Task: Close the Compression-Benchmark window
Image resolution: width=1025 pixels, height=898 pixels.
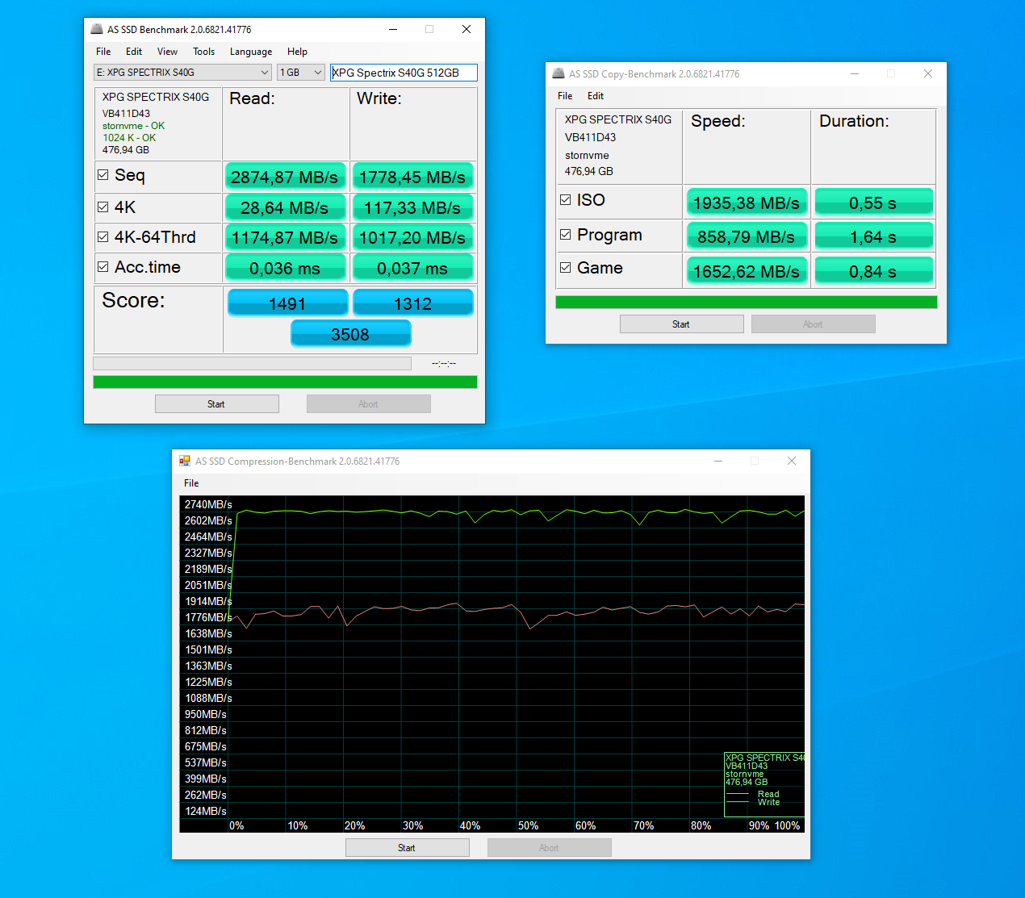Action: click(792, 461)
